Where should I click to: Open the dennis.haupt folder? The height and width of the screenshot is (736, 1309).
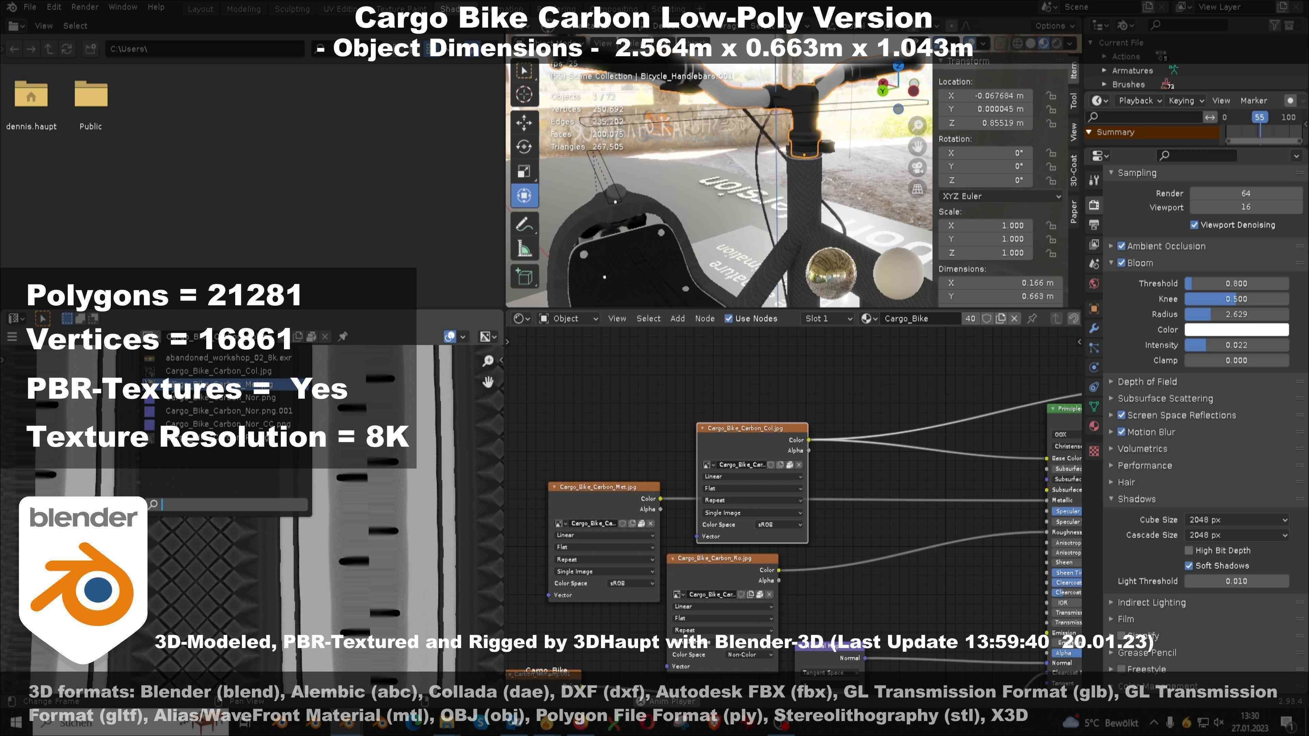tap(31, 105)
